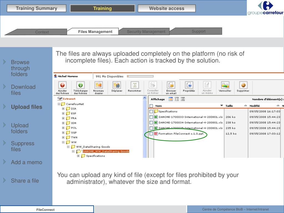Switch Affichage to the last view icon
Image resolution: width=284 pixels, height=213 pixels.
tap(183, 99)
